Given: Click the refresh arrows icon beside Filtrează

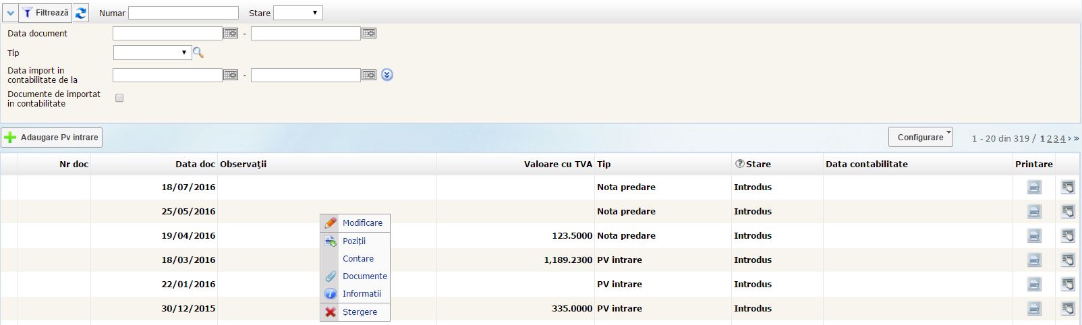Looking at the screenshot, I should coord(81,13).
